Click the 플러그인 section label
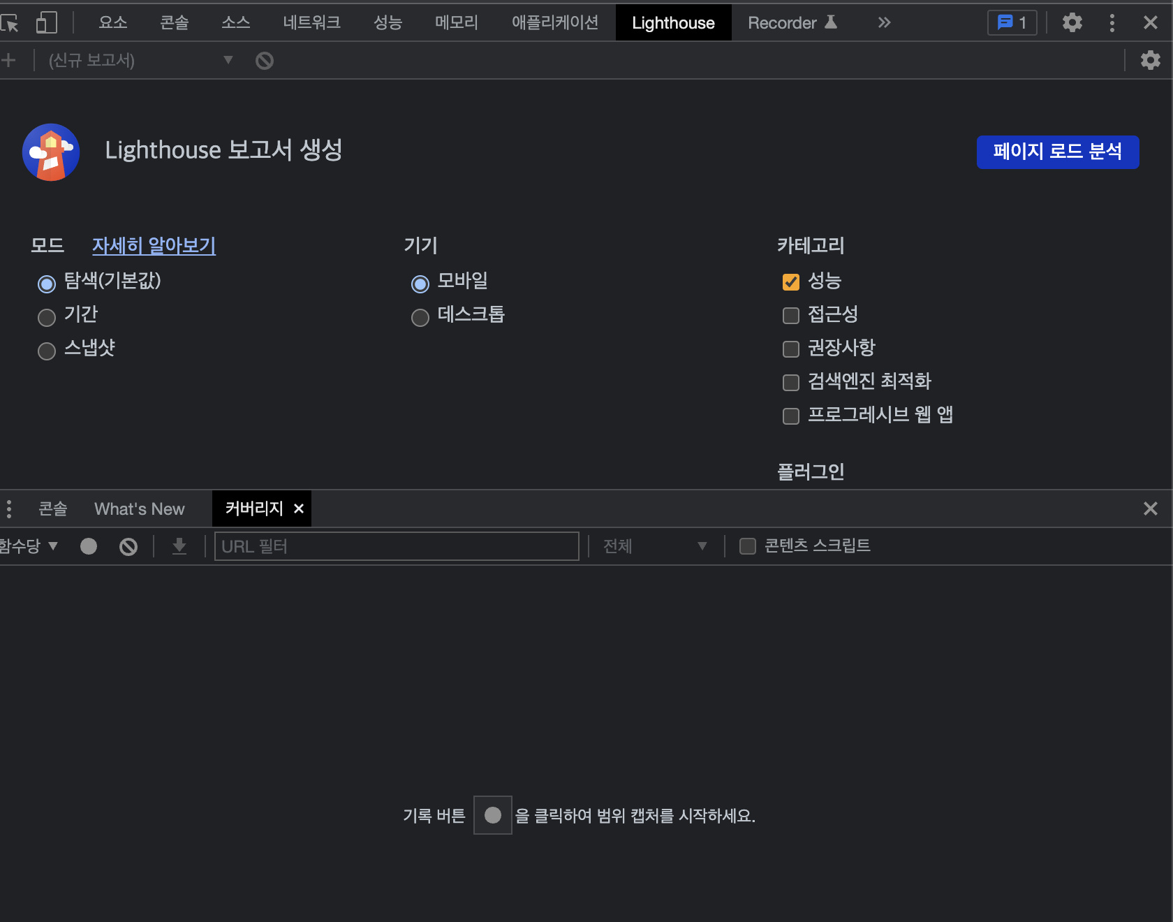 point(811,472)
